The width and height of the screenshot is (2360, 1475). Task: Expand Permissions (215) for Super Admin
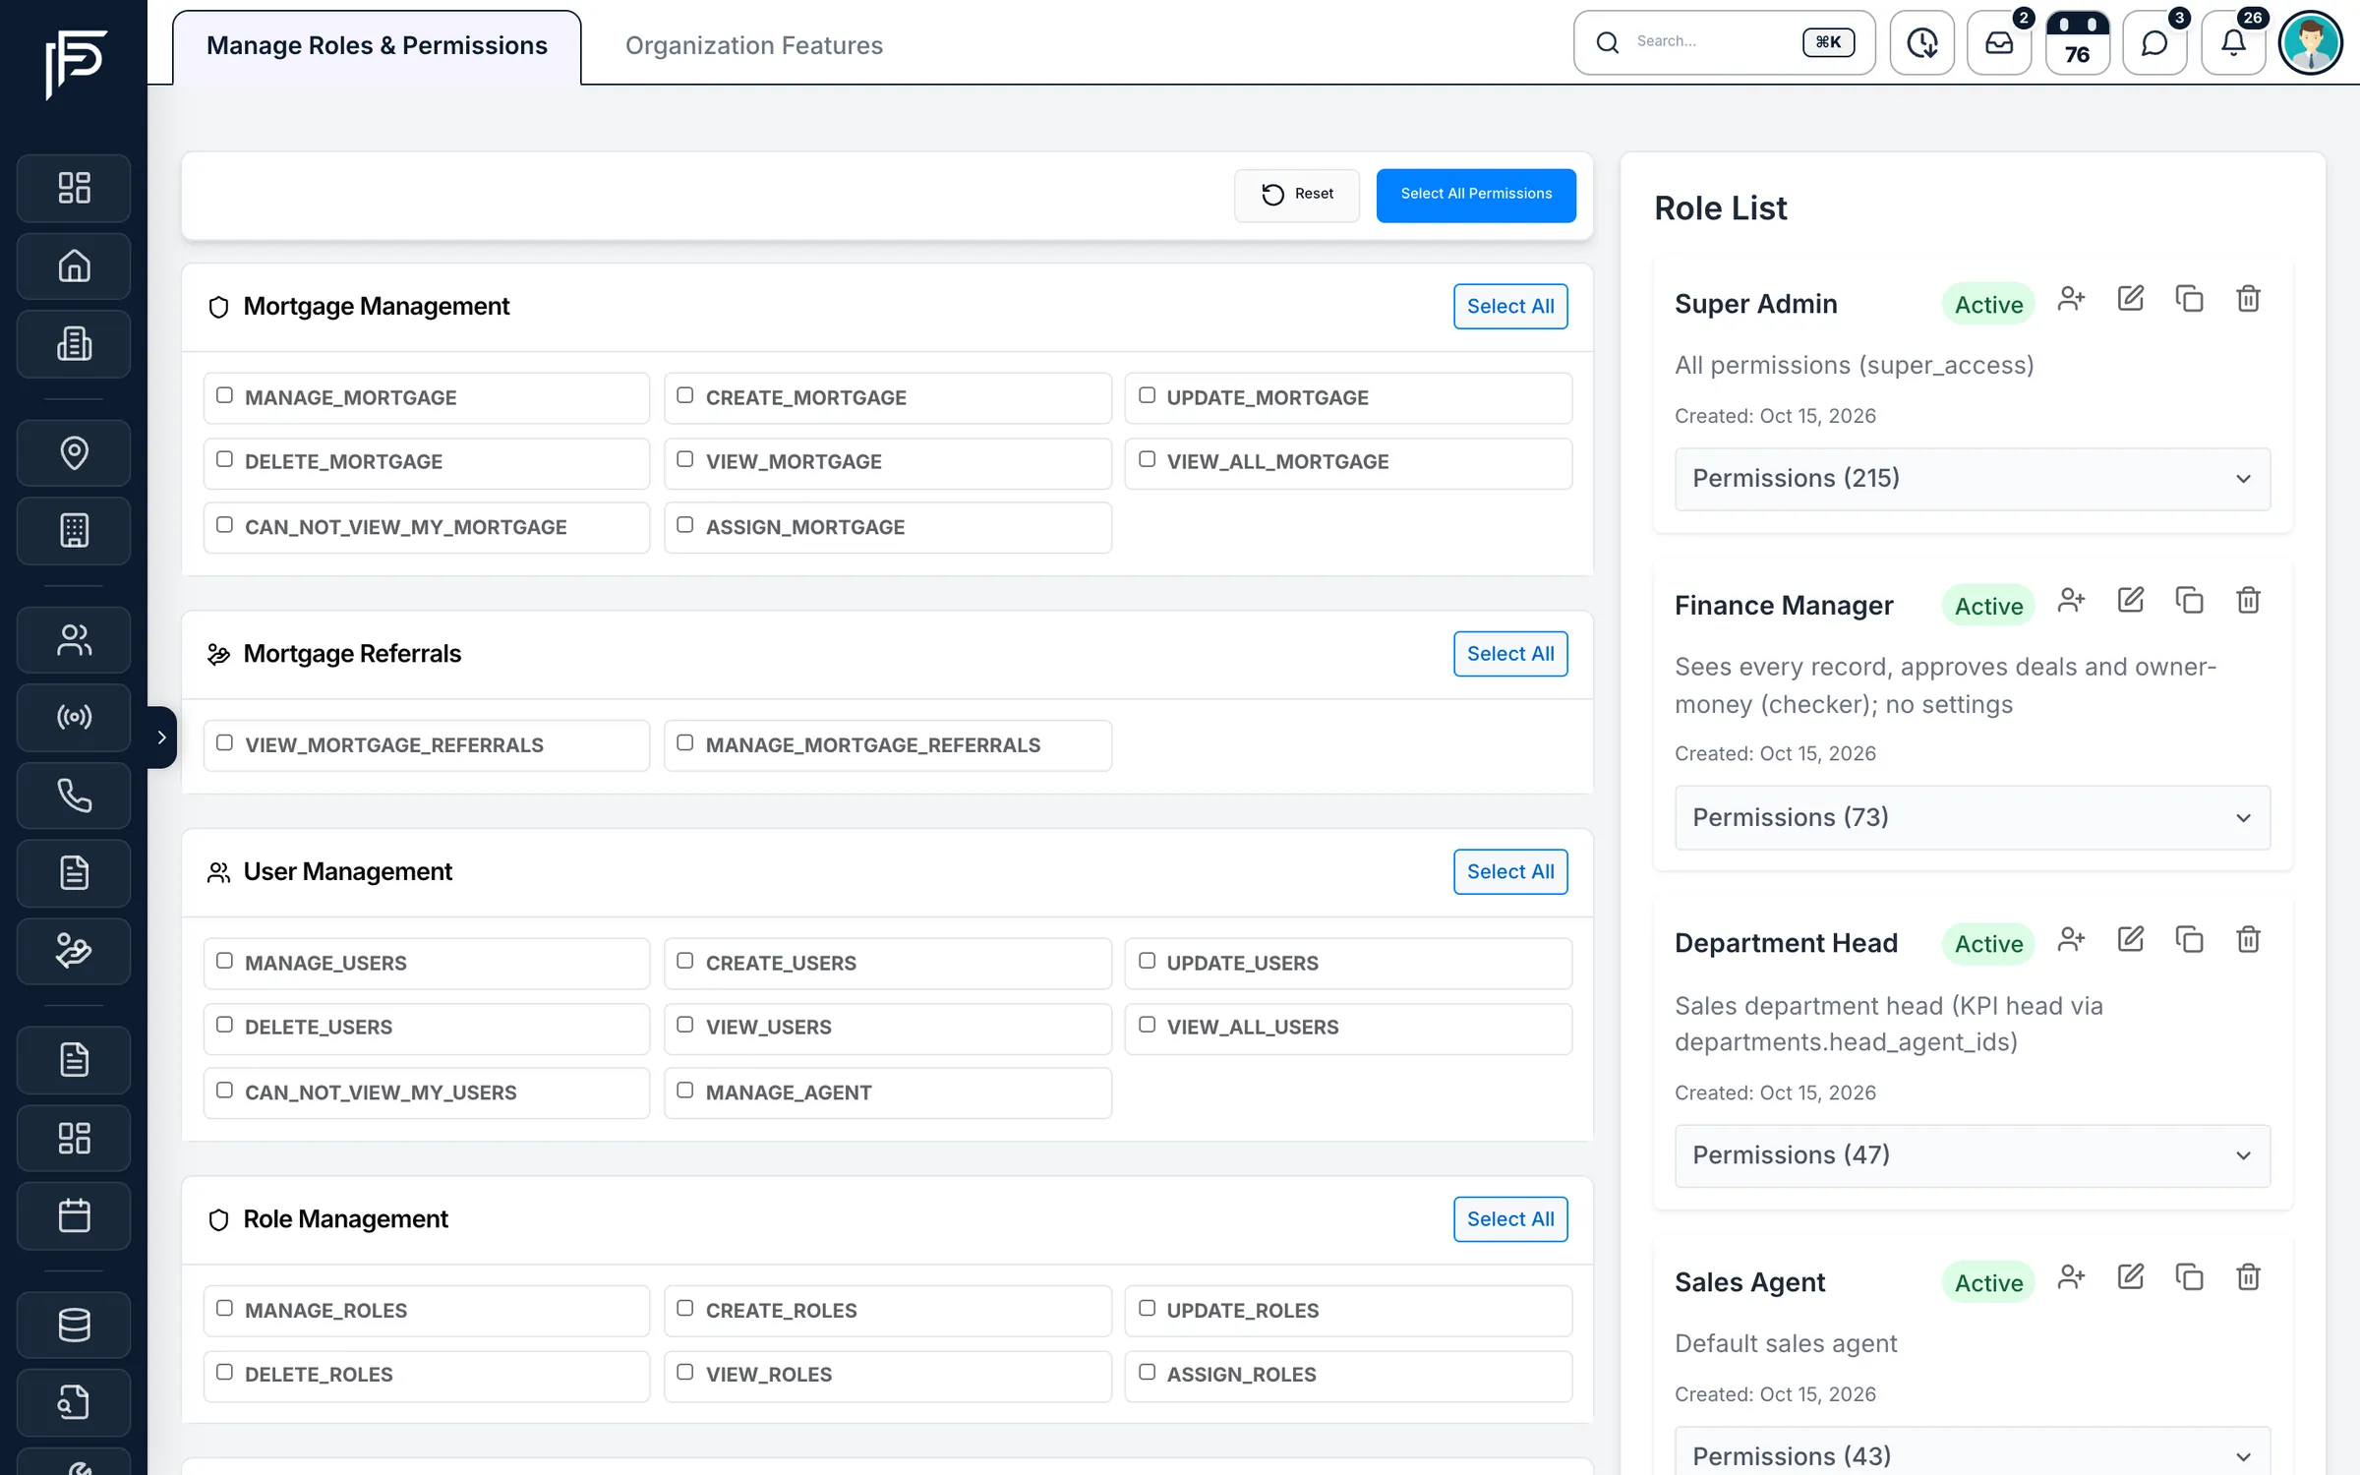coord(1973,479)
